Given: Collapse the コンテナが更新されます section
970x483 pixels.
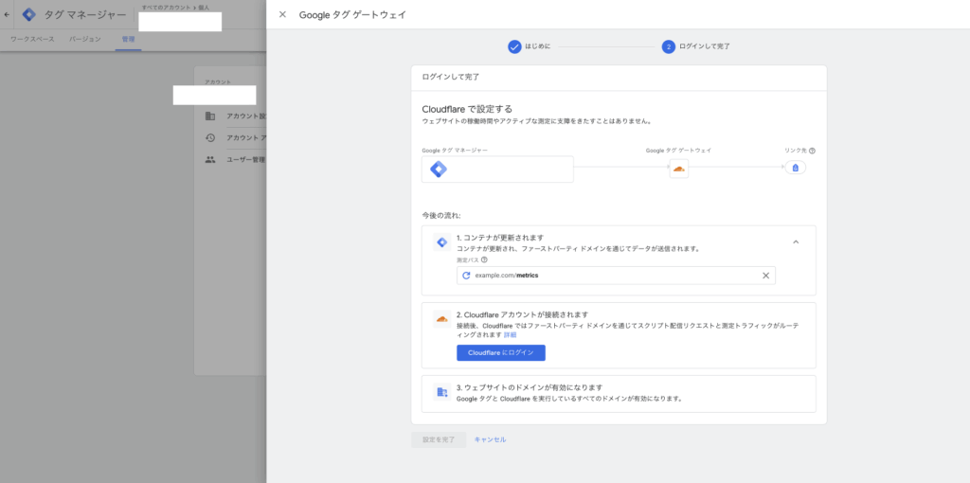Looking at the screenshot, I should click(x=796, y=241).
